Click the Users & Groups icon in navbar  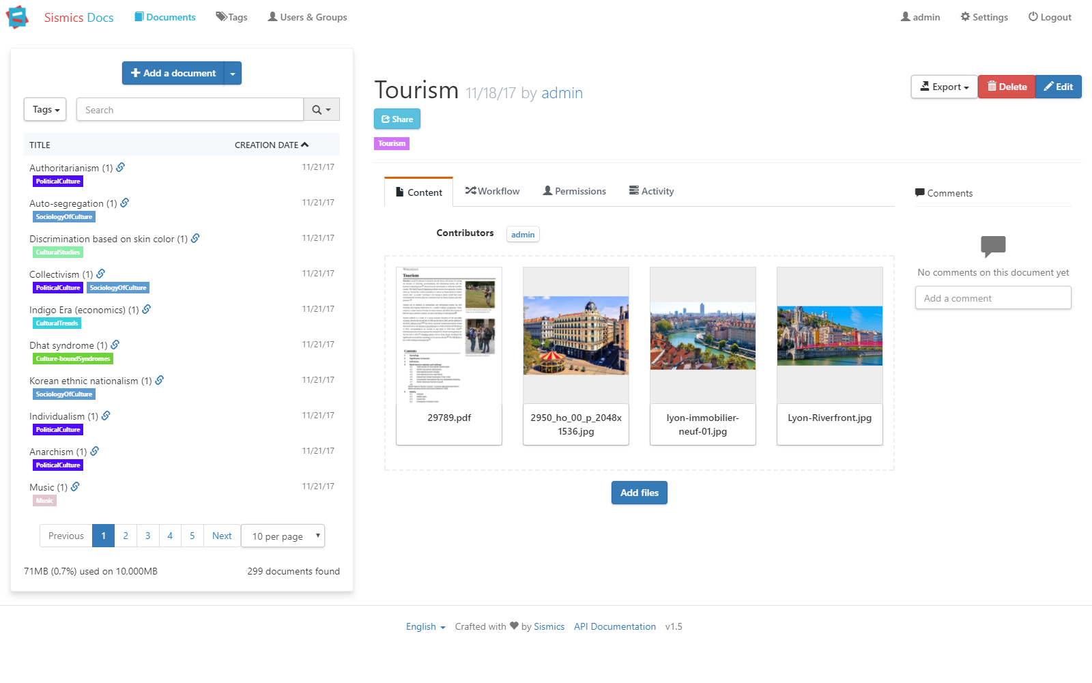point(271,16)
